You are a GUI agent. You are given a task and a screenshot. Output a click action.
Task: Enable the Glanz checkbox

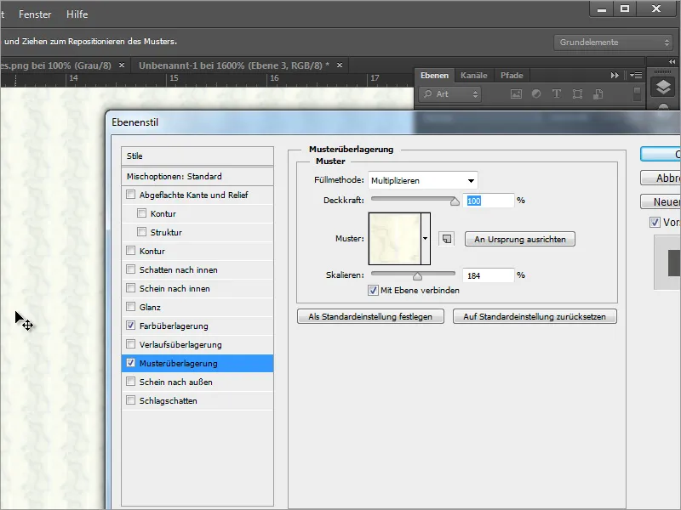[x=131, y=306]
